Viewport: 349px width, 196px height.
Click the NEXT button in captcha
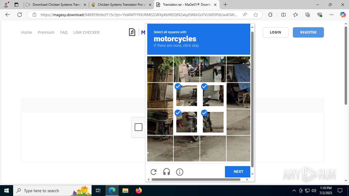tap(237, 172)
